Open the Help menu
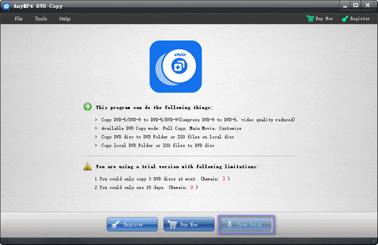378x245 pixels. [x=65, y=19]
